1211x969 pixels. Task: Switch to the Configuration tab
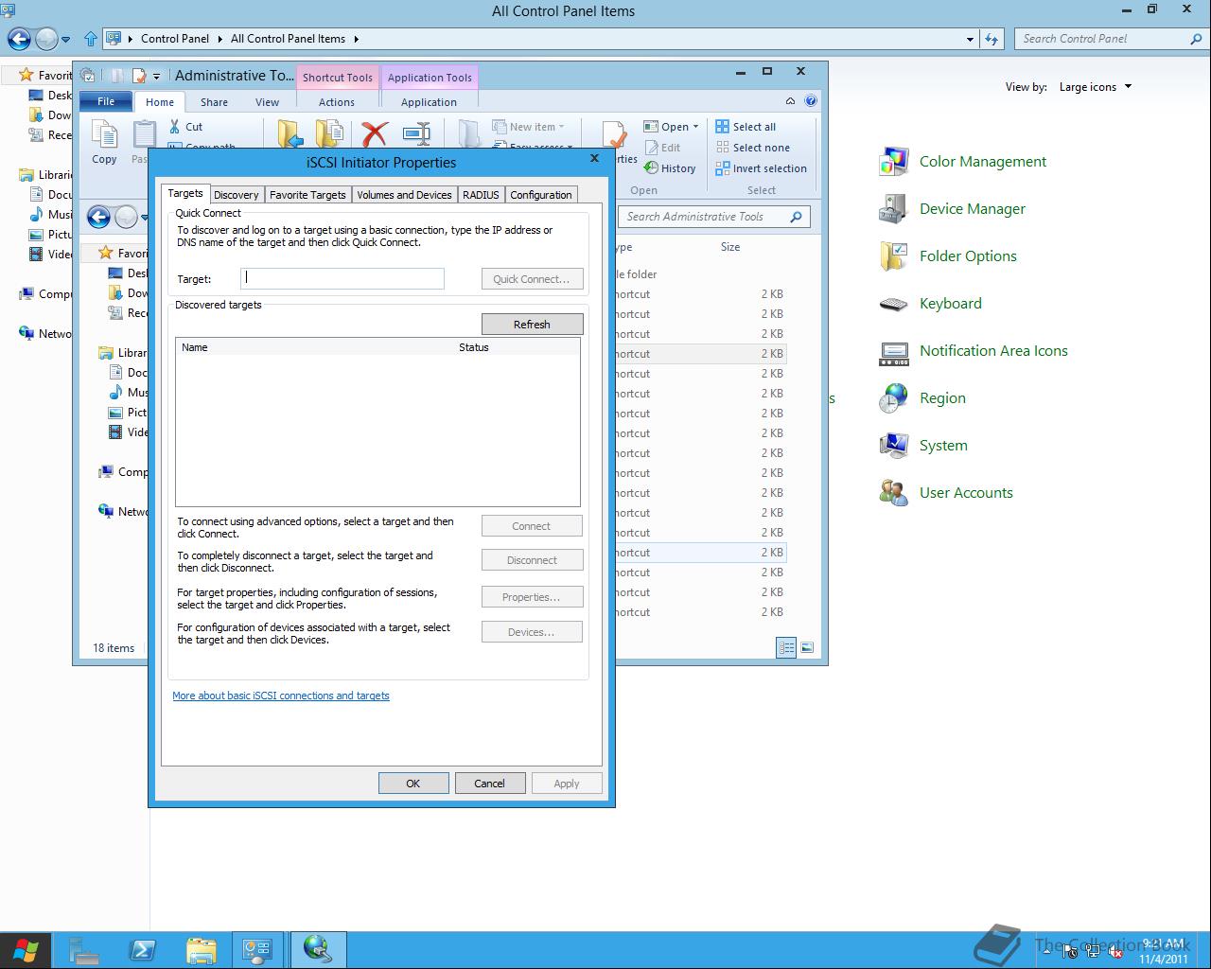coord(541,195)
